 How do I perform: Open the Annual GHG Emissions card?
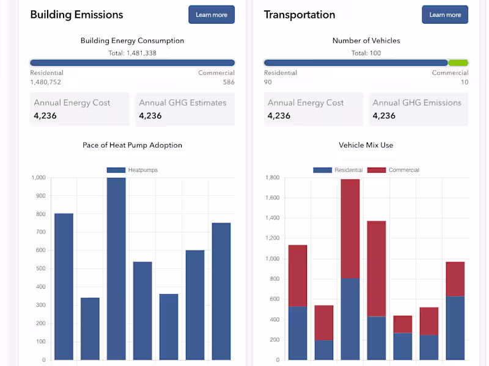(419, 109)
